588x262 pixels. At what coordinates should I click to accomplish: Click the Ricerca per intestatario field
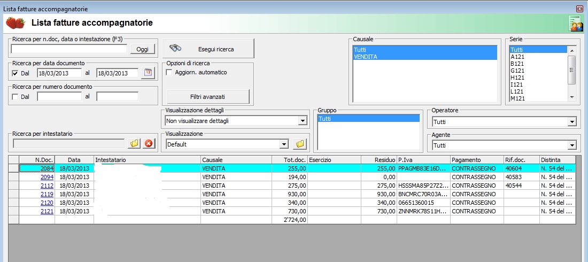[68, 143]
